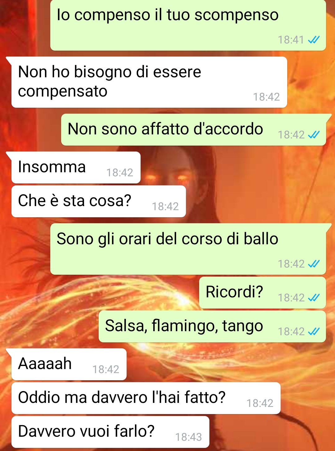Tap the read-receipt checkmarks on 'Io compenso il tuo scompenso'

314,40
